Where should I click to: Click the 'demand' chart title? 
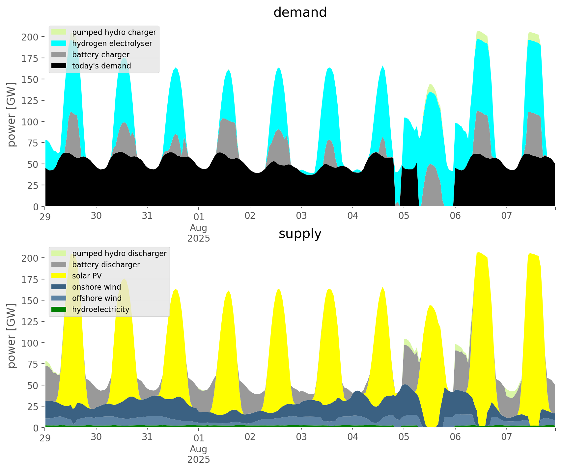(x=300, y=13)
